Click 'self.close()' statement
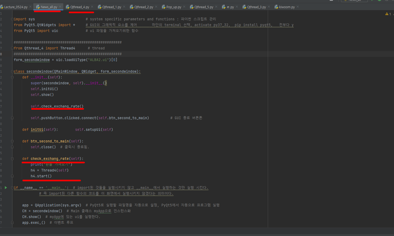The height and width of the screenshot is (236, 394). click(x=43, y=147)
